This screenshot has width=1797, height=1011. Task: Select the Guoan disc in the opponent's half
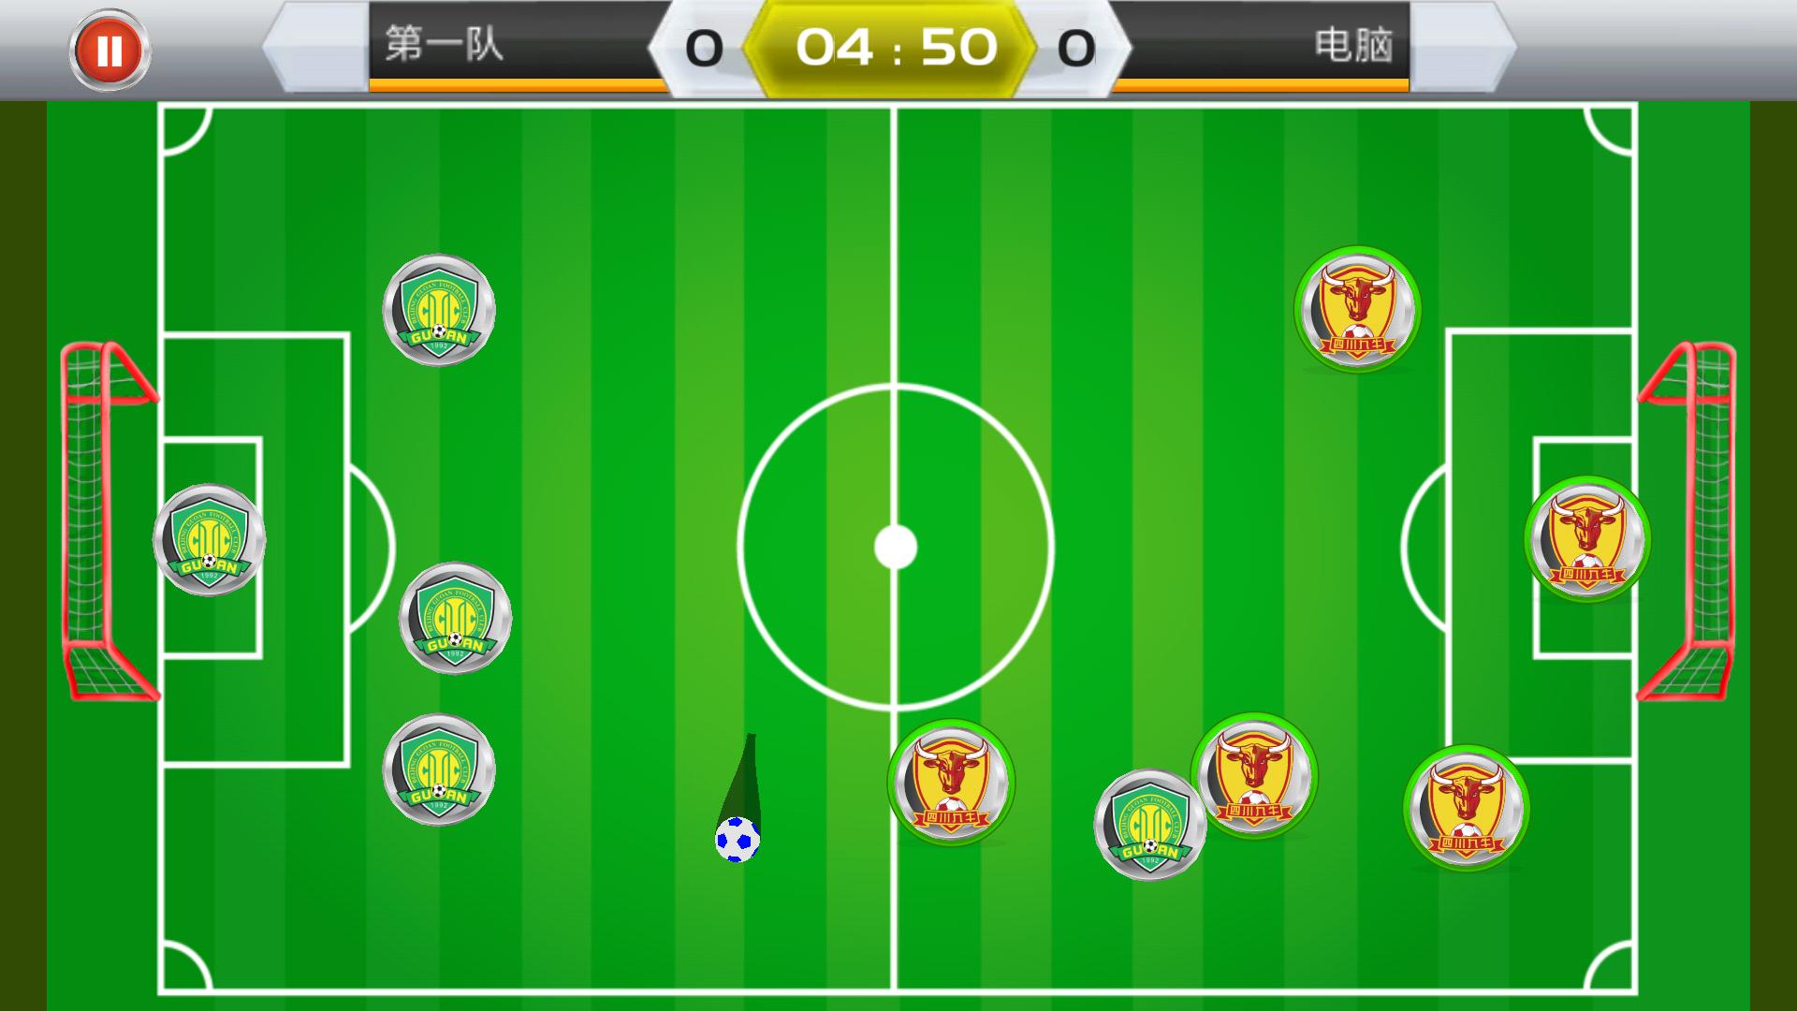(x=1150, y=825)
